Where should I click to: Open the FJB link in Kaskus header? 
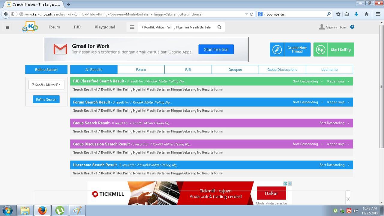coord(77,27)
